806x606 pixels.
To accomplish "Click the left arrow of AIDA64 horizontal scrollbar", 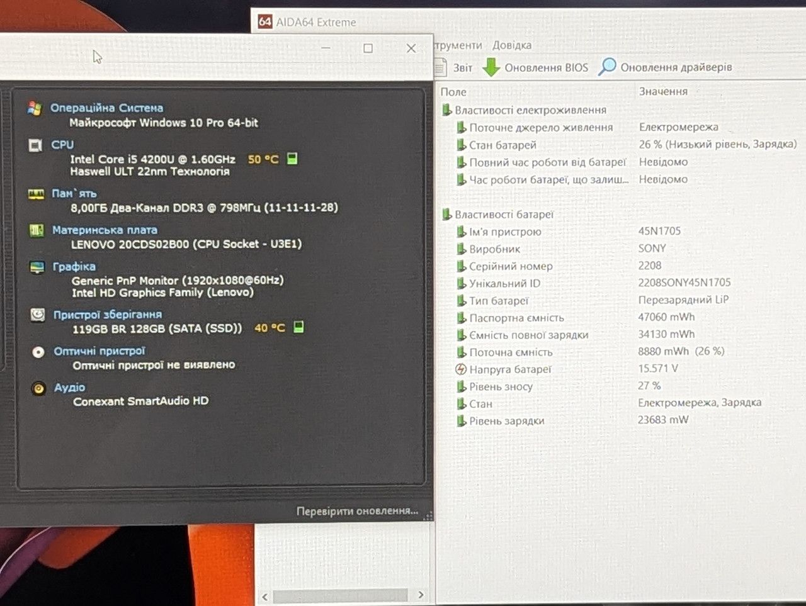I will click(264, 596).
